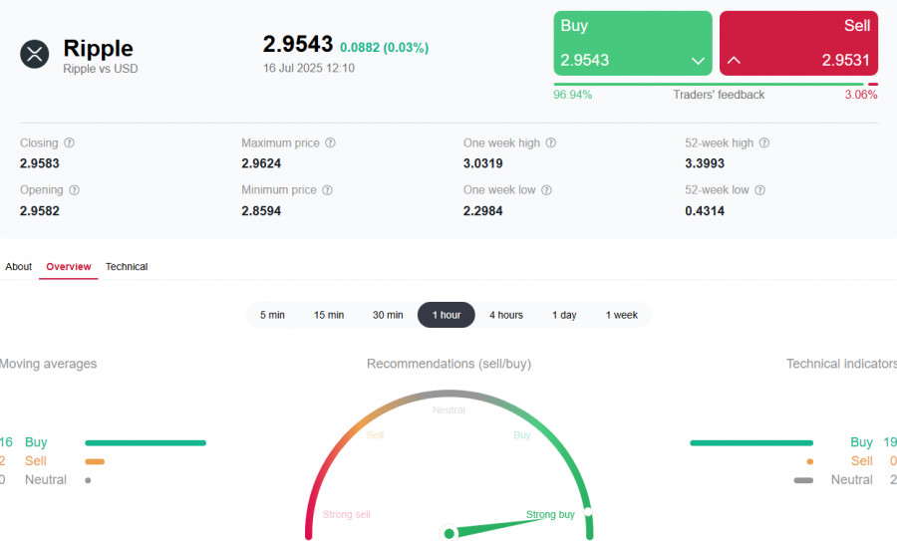Click the Neutral label on the gauge
Screen dimensions: 897x541
(449, 410)
